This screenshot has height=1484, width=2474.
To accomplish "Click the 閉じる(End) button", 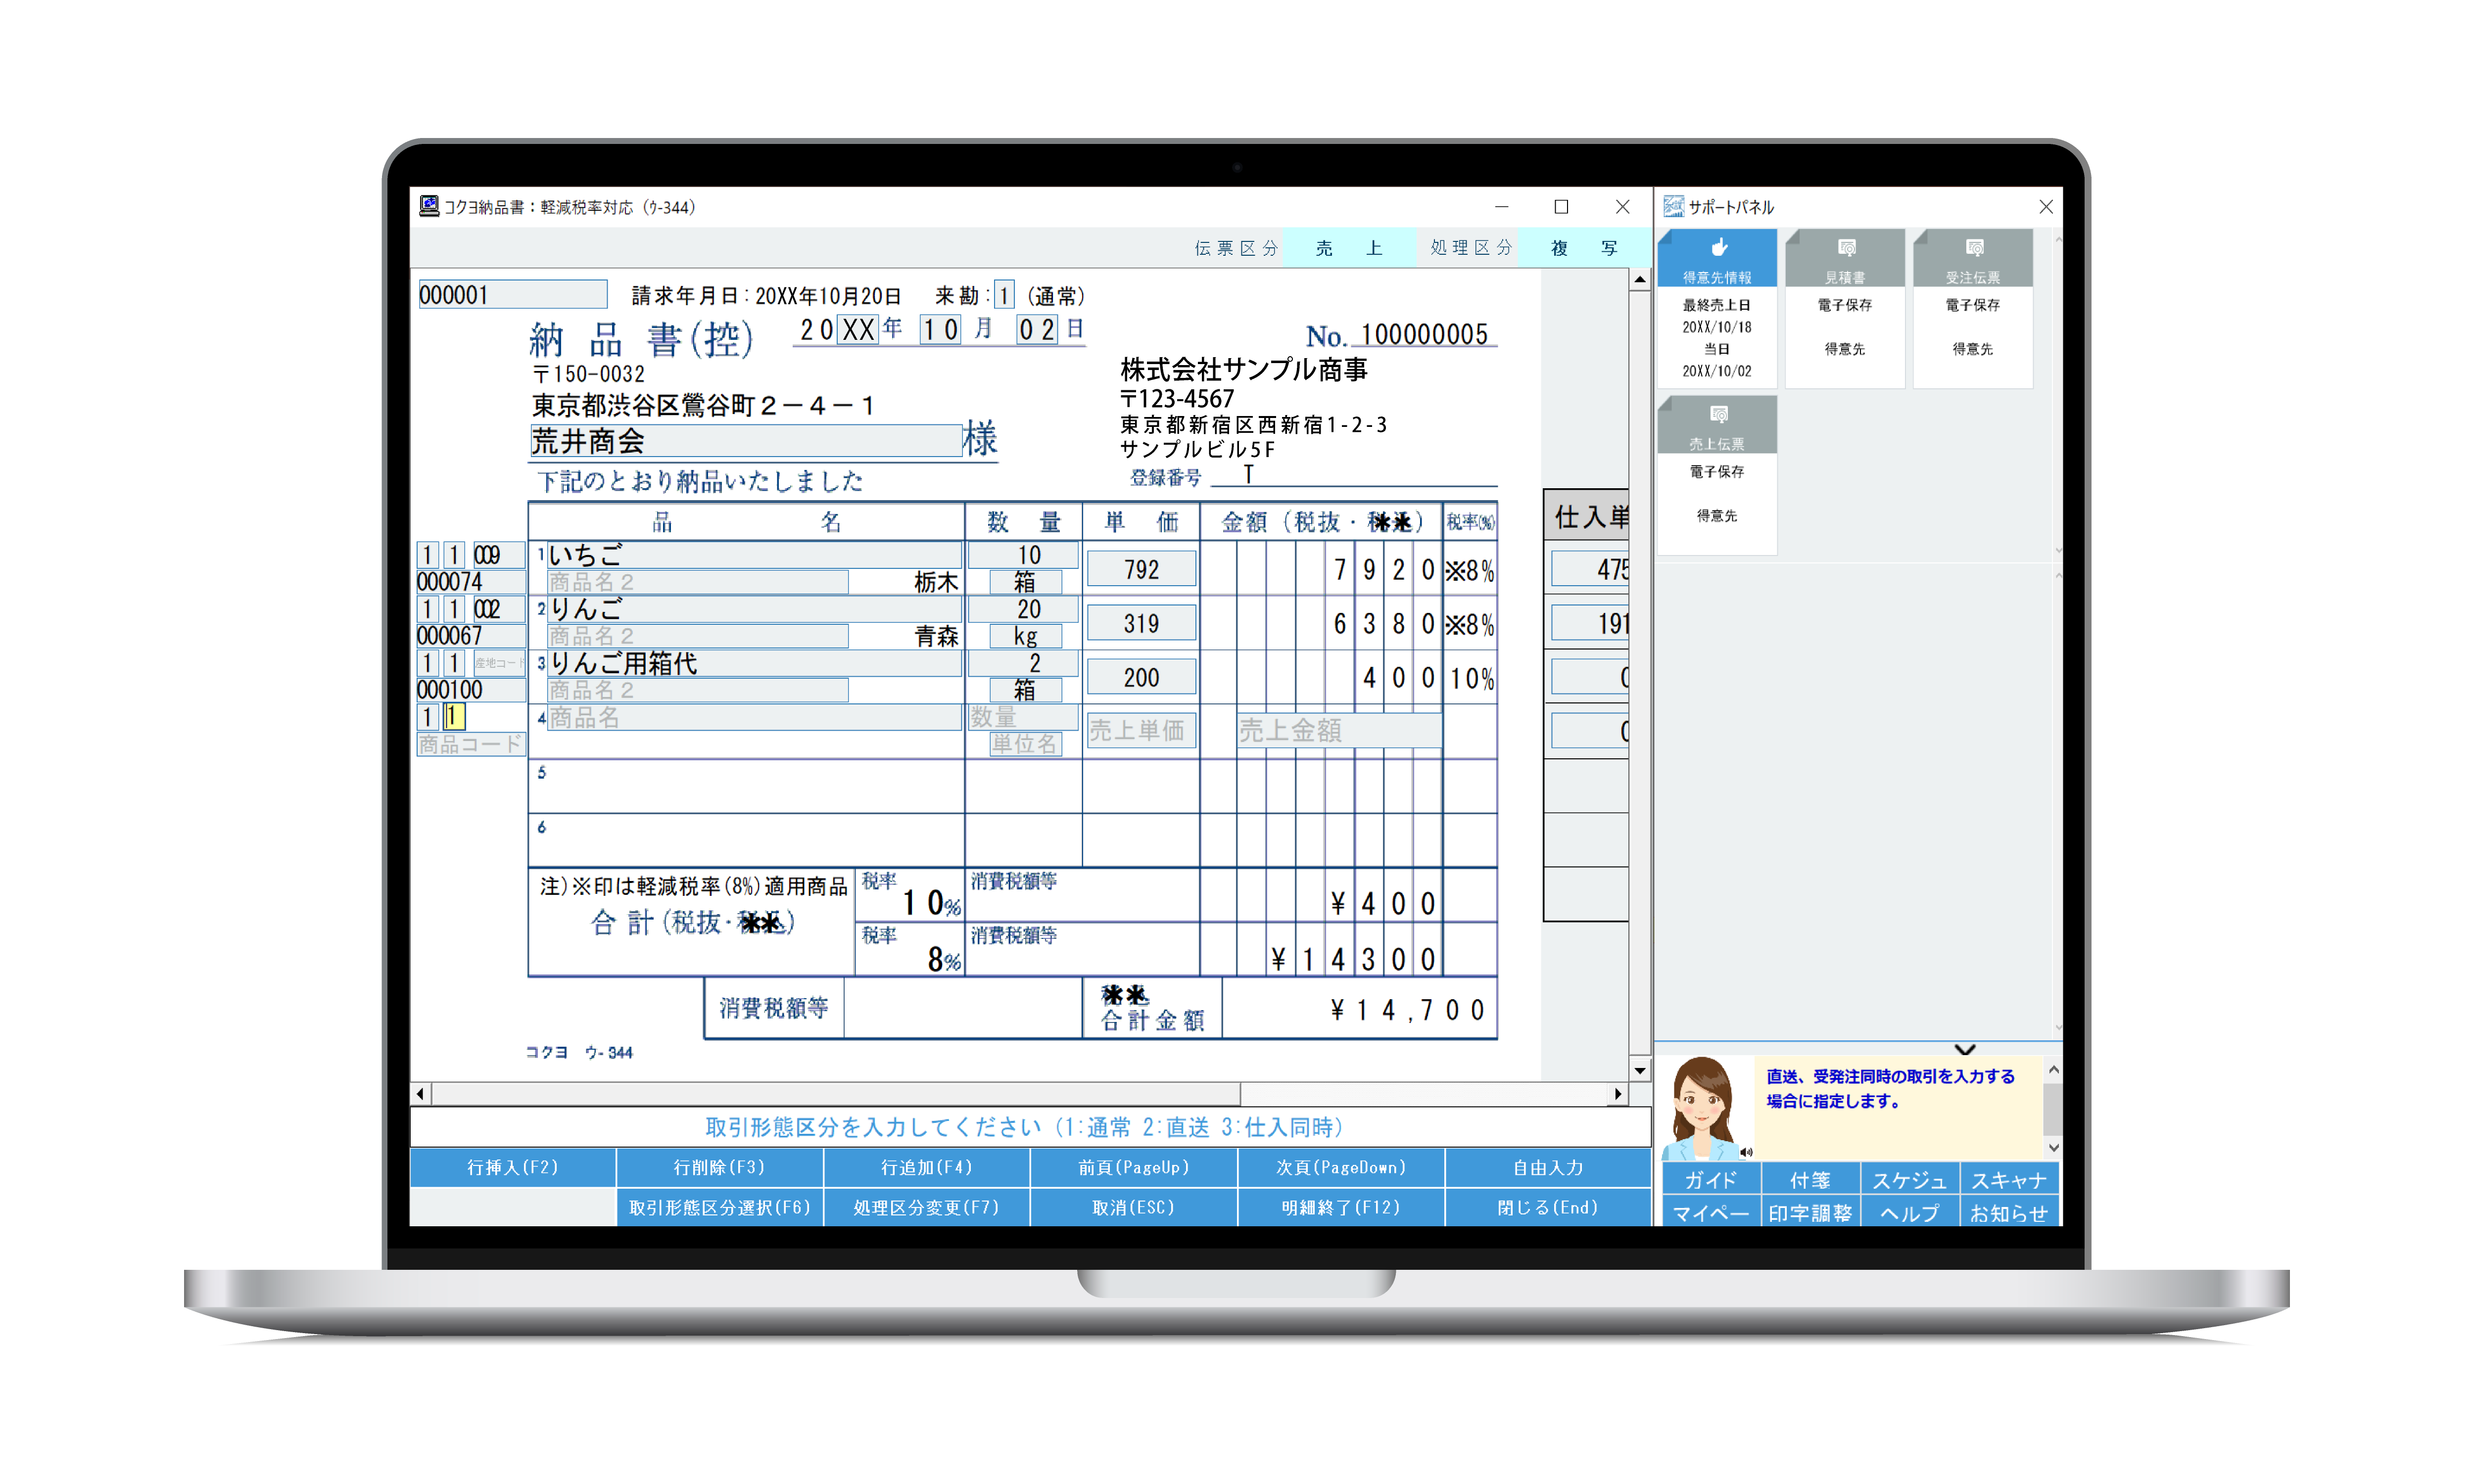I will pos(1548,1207).
